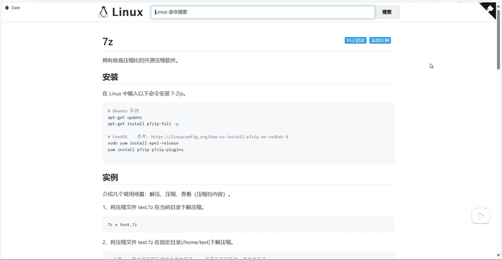
Task: Click the sudo yum install epel-release line
Action: 143,143
